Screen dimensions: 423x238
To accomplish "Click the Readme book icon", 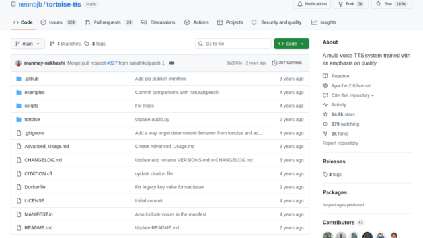I will point(325,76).
